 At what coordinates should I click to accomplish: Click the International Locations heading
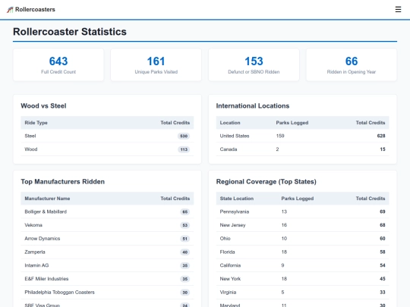[x=253, y=105]
